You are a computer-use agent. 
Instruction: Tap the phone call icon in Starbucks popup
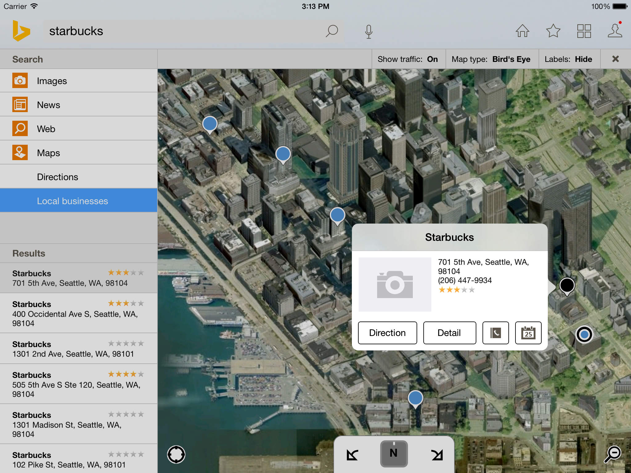click(495, 333)
